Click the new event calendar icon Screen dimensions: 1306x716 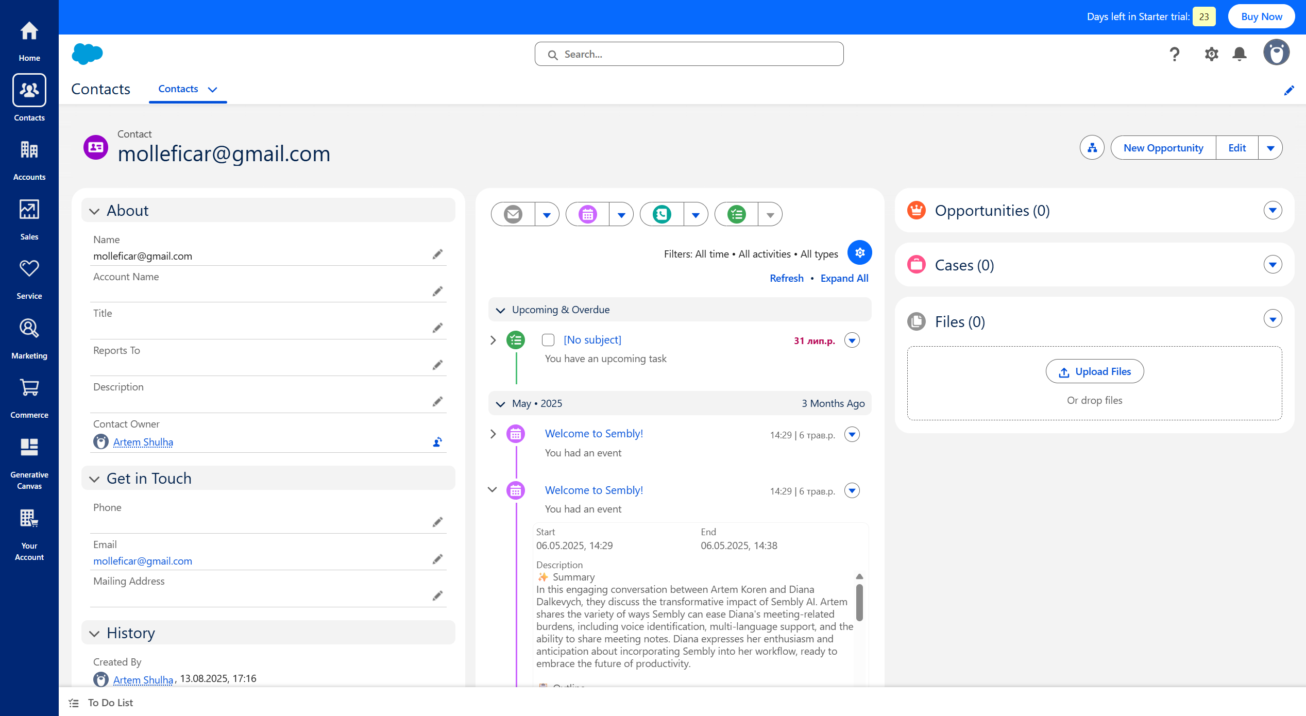click(588, 214)
